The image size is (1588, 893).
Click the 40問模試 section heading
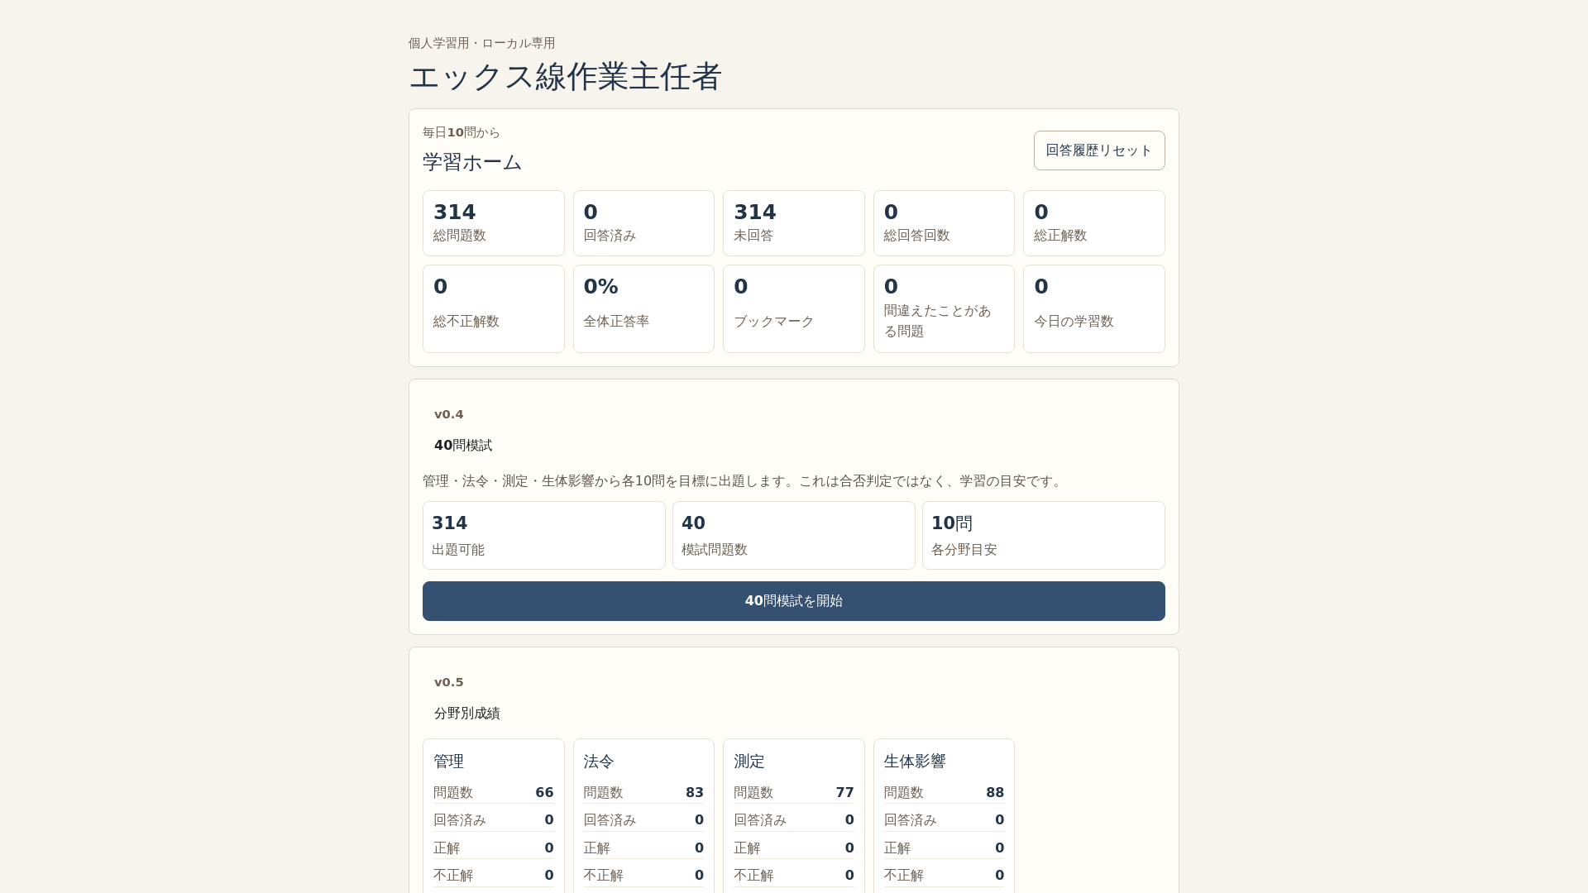(463, 446)
